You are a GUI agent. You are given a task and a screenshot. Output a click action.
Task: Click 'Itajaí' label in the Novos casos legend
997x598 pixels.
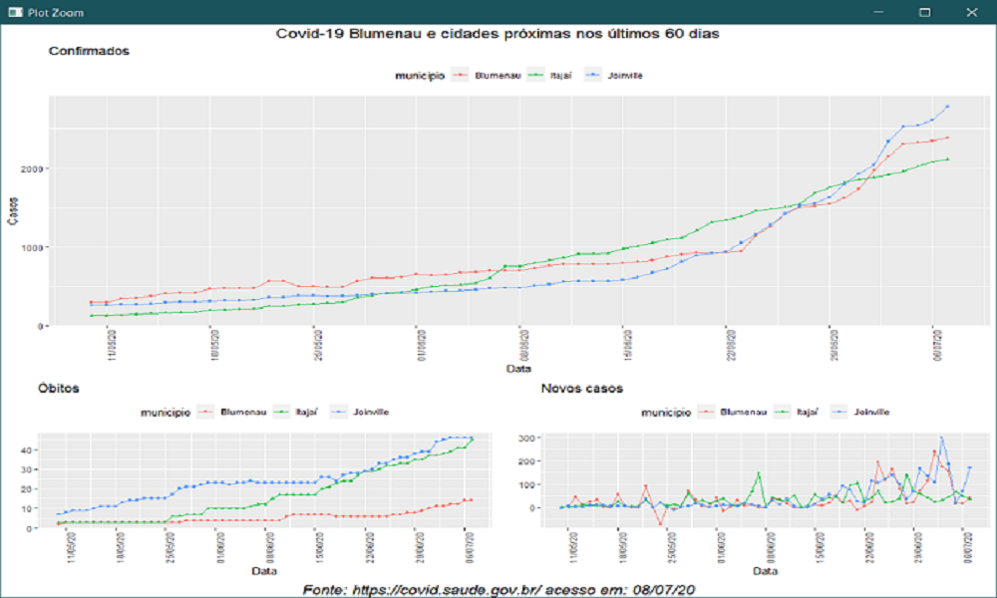[807, 413]
